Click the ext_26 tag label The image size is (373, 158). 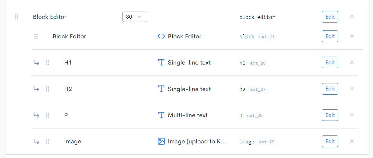[258, 63]
